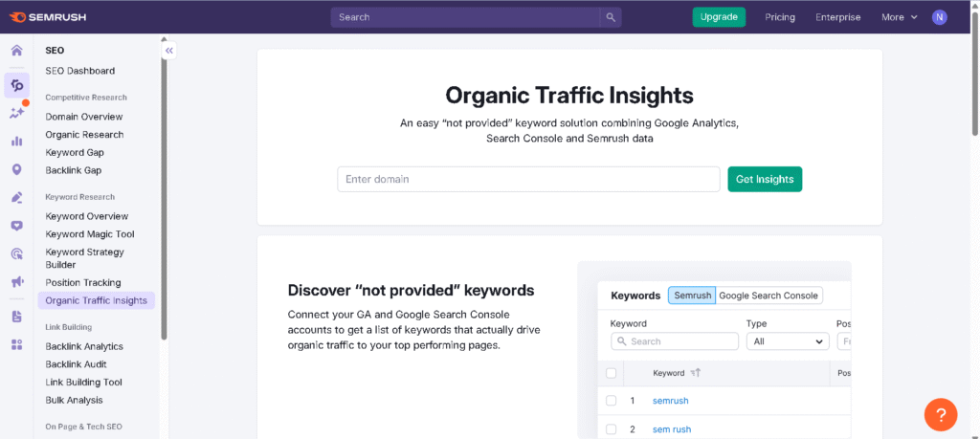Select the location pin icon in sidebar
Screen dimensions: 980x439
tap(16, 169)
